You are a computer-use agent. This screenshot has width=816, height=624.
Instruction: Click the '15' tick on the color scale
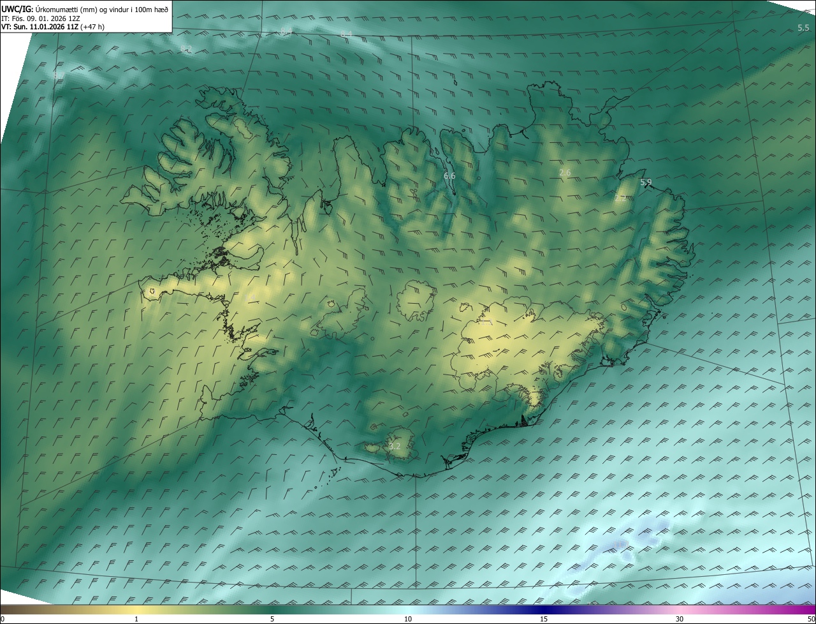point(544,619)
